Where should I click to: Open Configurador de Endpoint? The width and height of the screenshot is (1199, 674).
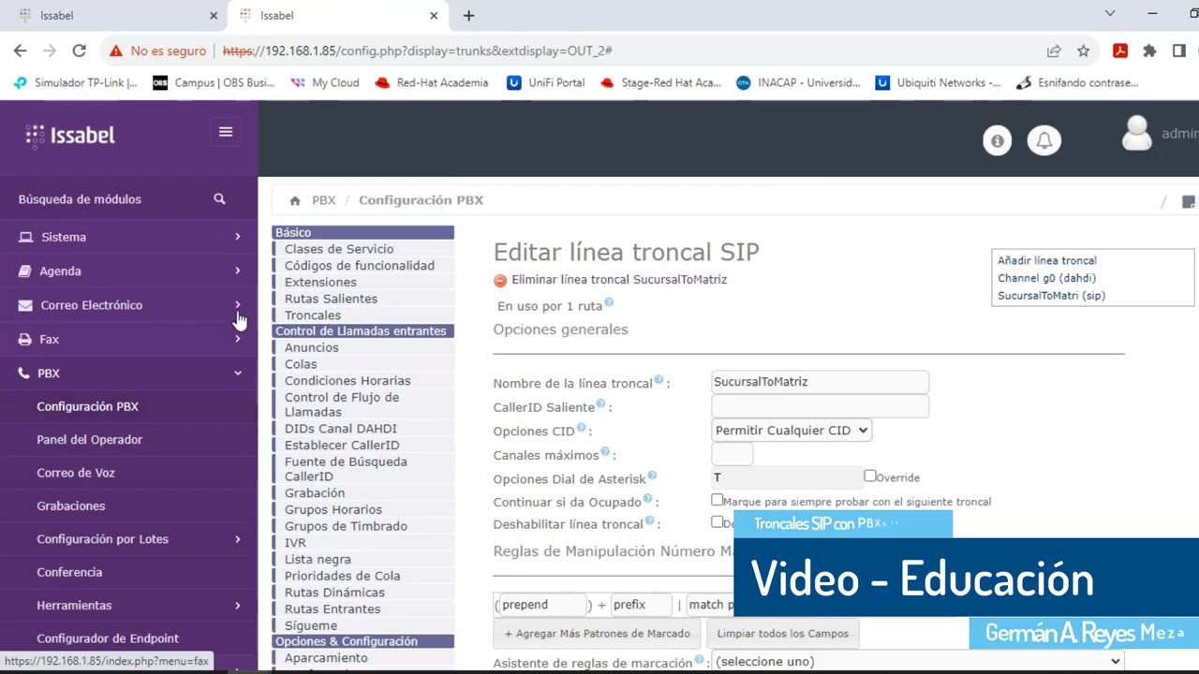(x=107, y=638)
